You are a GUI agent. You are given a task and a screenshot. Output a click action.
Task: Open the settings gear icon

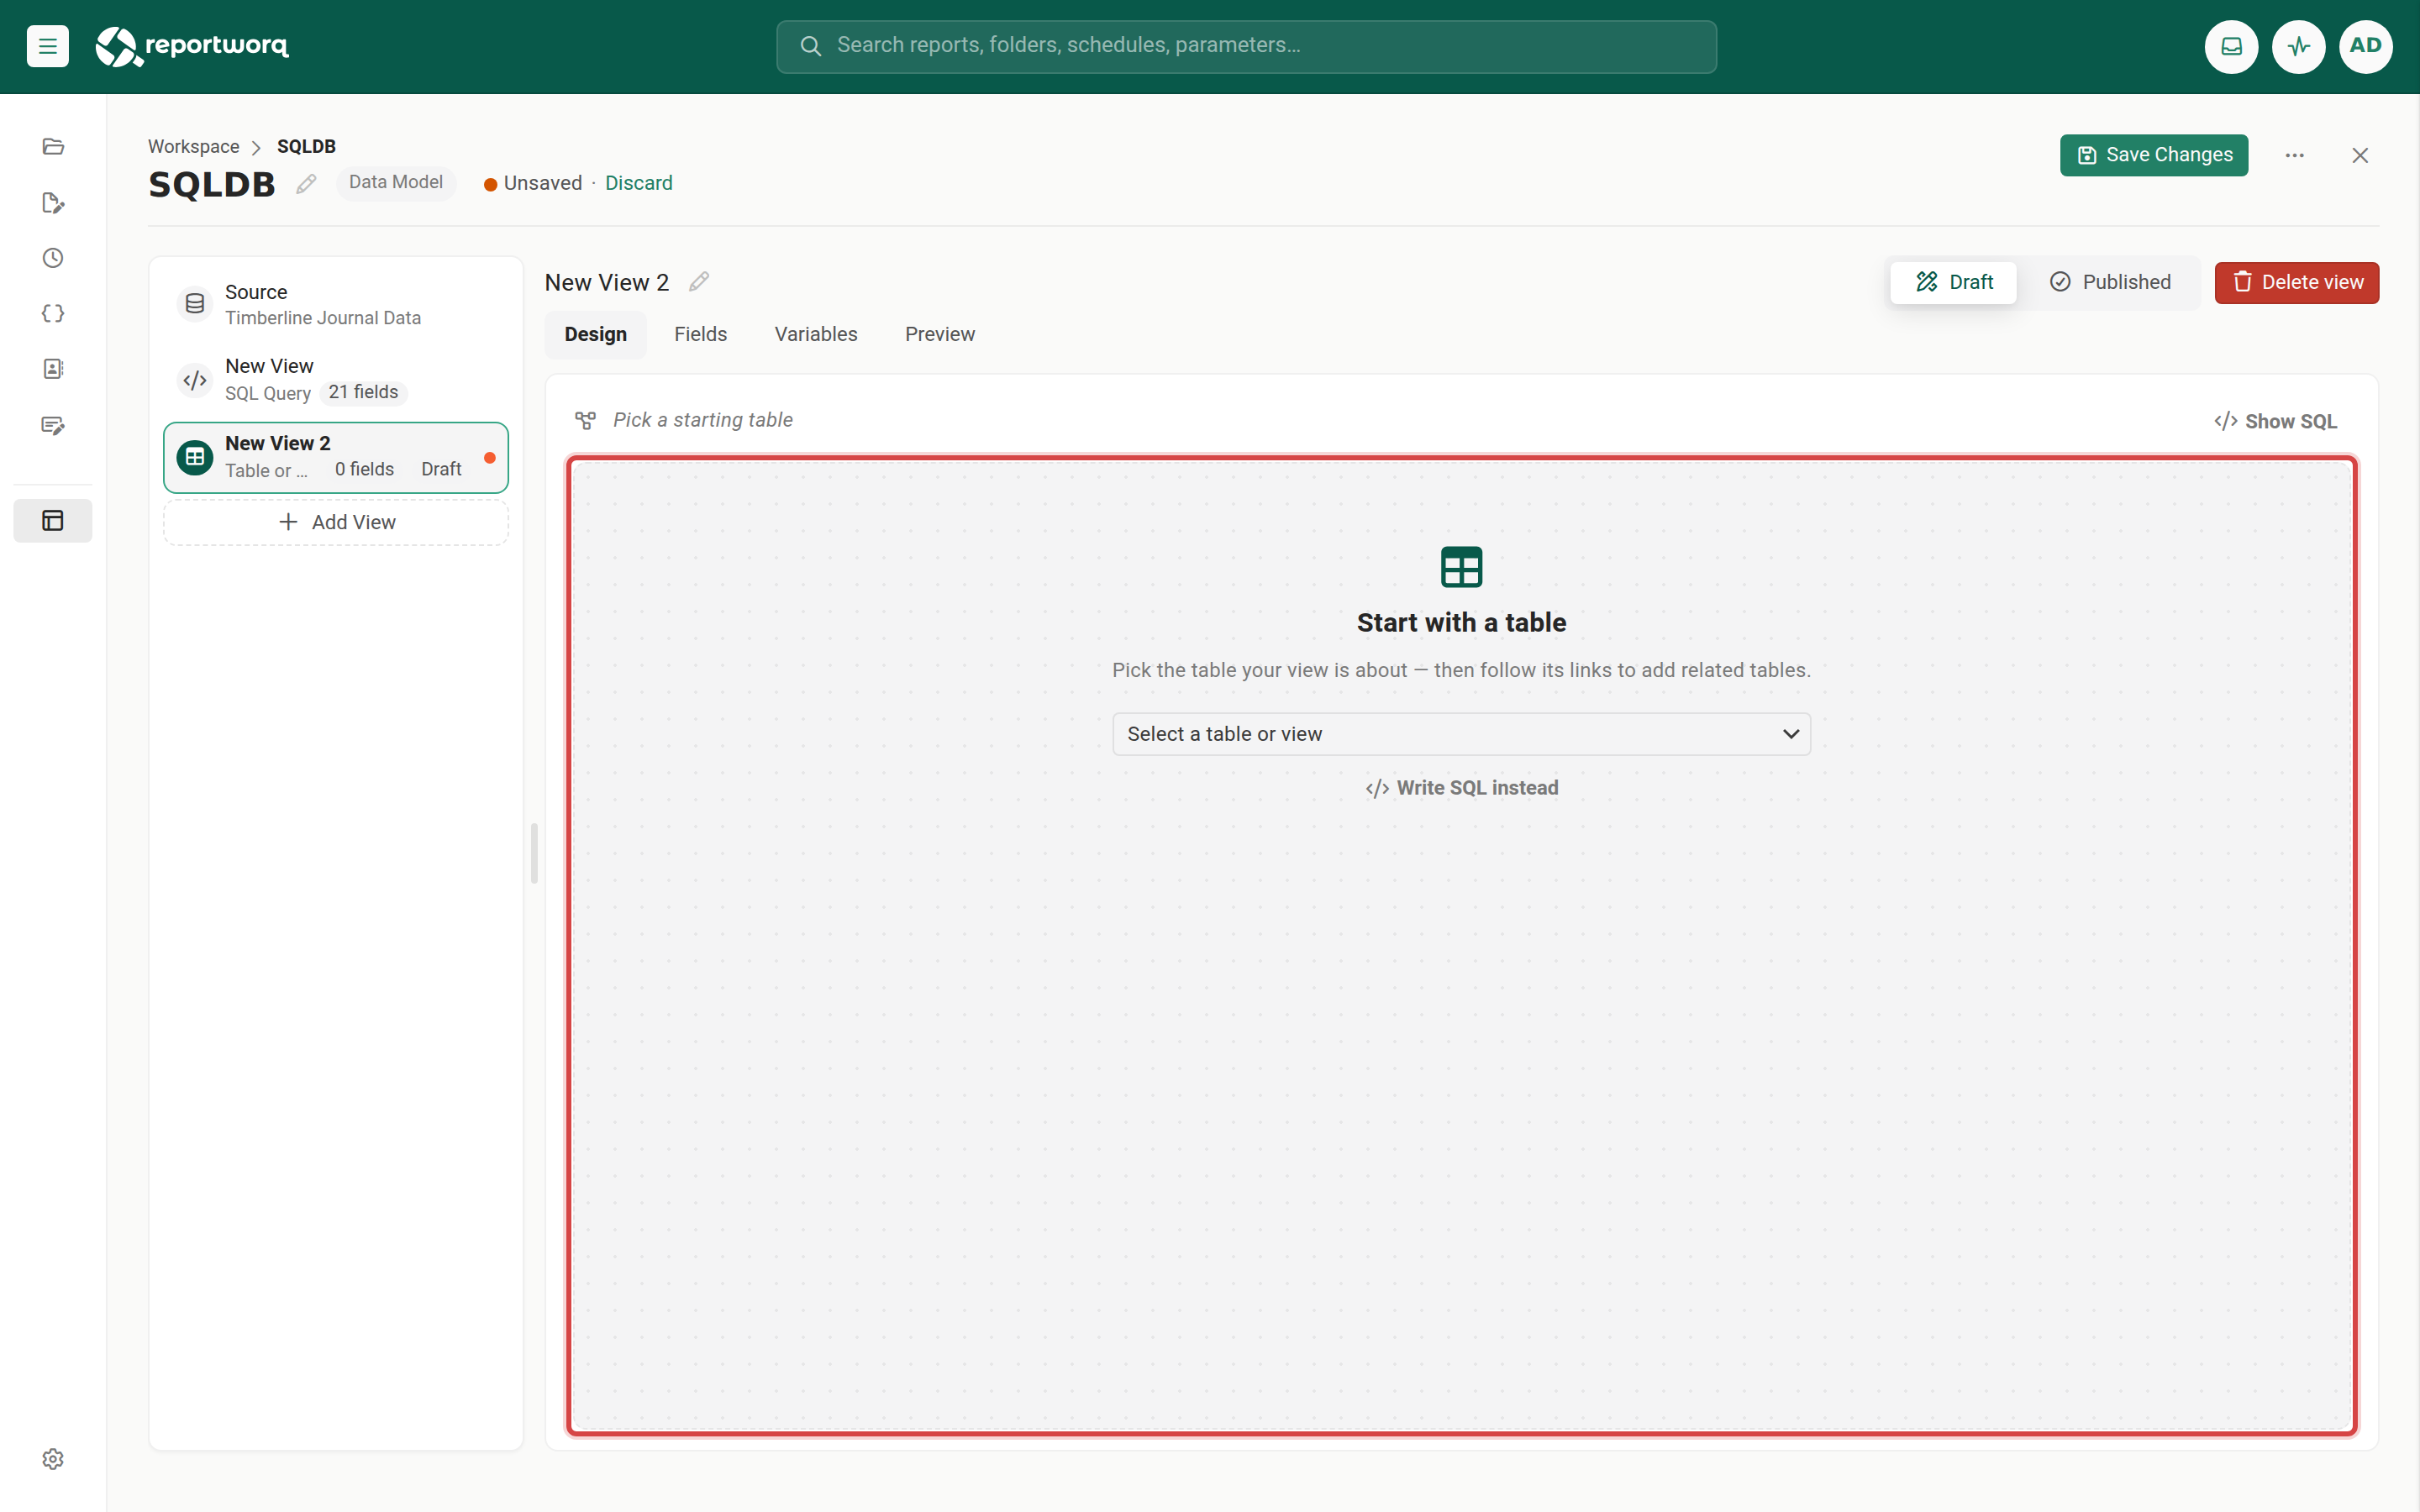(53, 1459)
